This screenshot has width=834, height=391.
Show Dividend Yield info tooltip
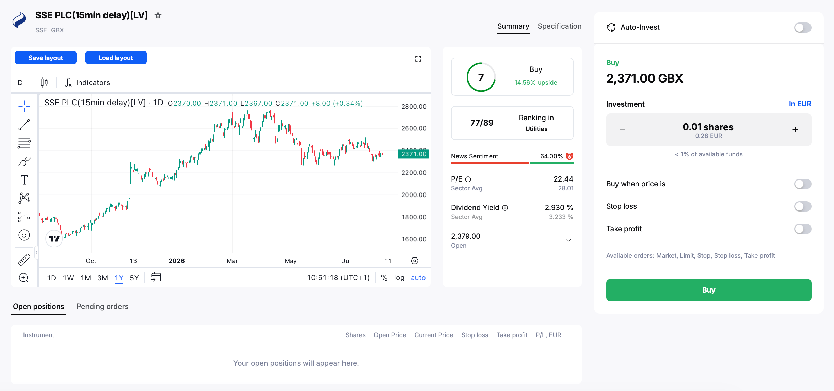505,208
